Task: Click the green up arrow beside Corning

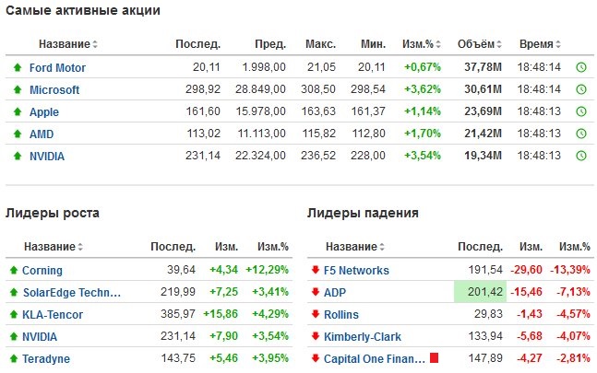Action: point(13,271)
